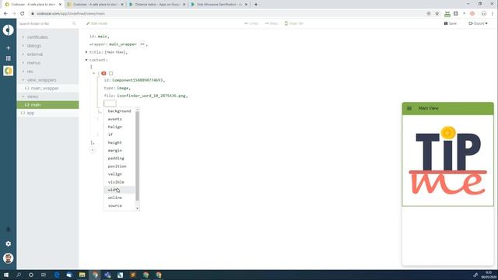Click the Undo button

251,23
